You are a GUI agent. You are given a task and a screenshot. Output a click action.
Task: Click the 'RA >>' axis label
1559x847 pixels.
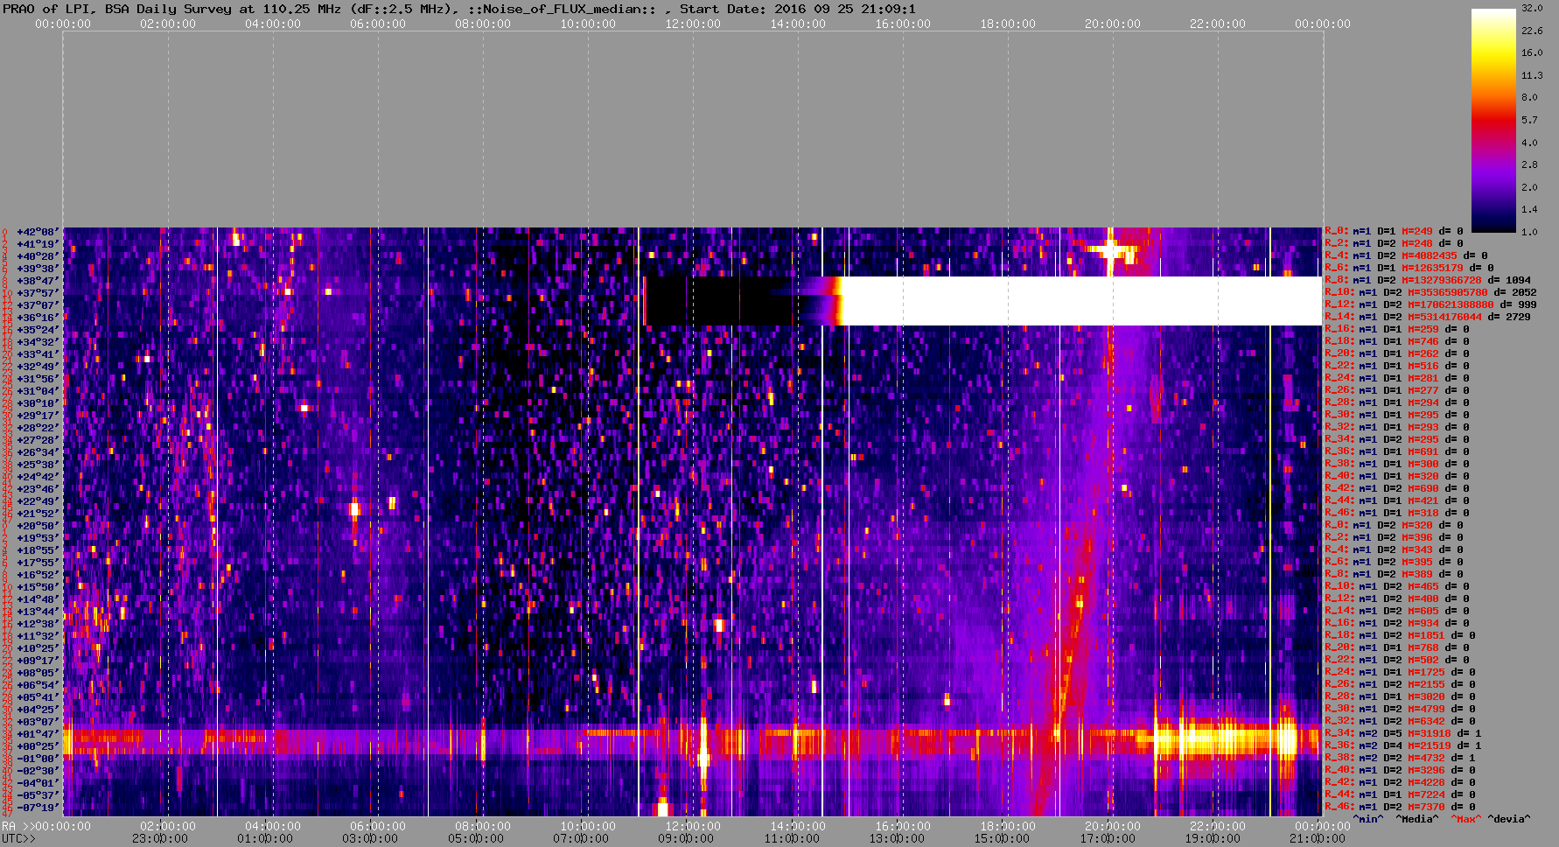[x=17, y=826]
